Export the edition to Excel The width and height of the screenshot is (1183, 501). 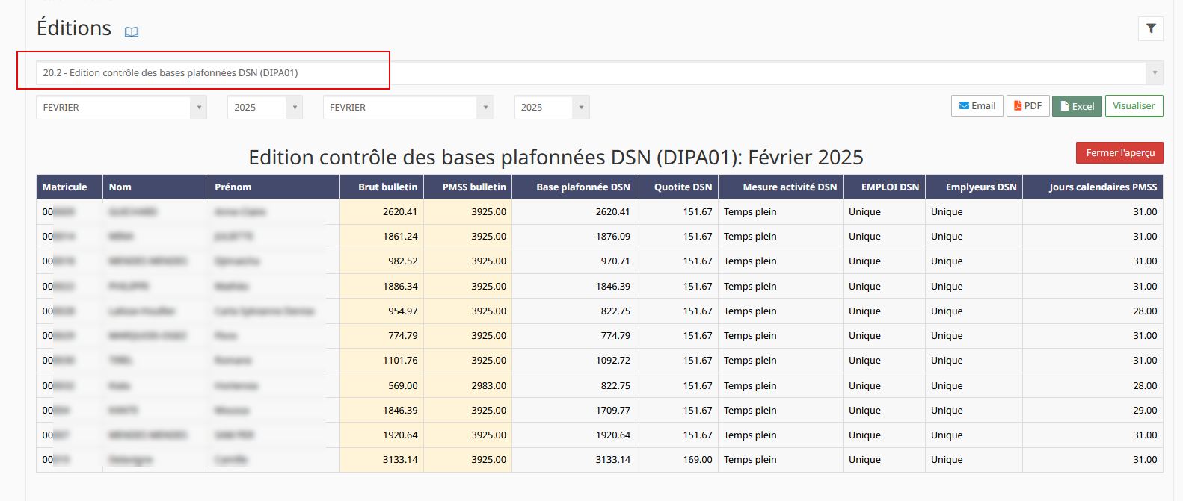coord(1077,106)
